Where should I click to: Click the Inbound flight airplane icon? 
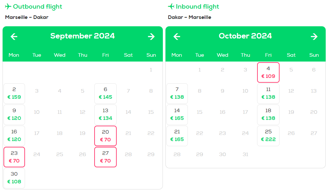171,6
